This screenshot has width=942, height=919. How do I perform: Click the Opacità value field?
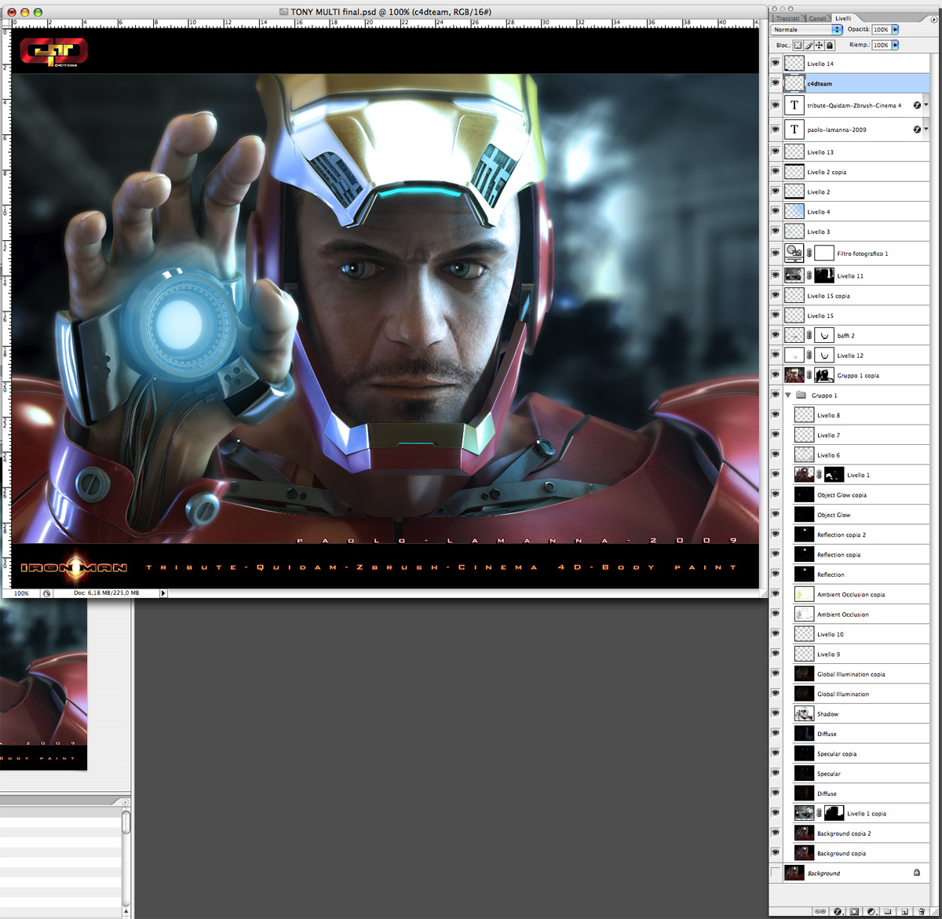[881, 30]
